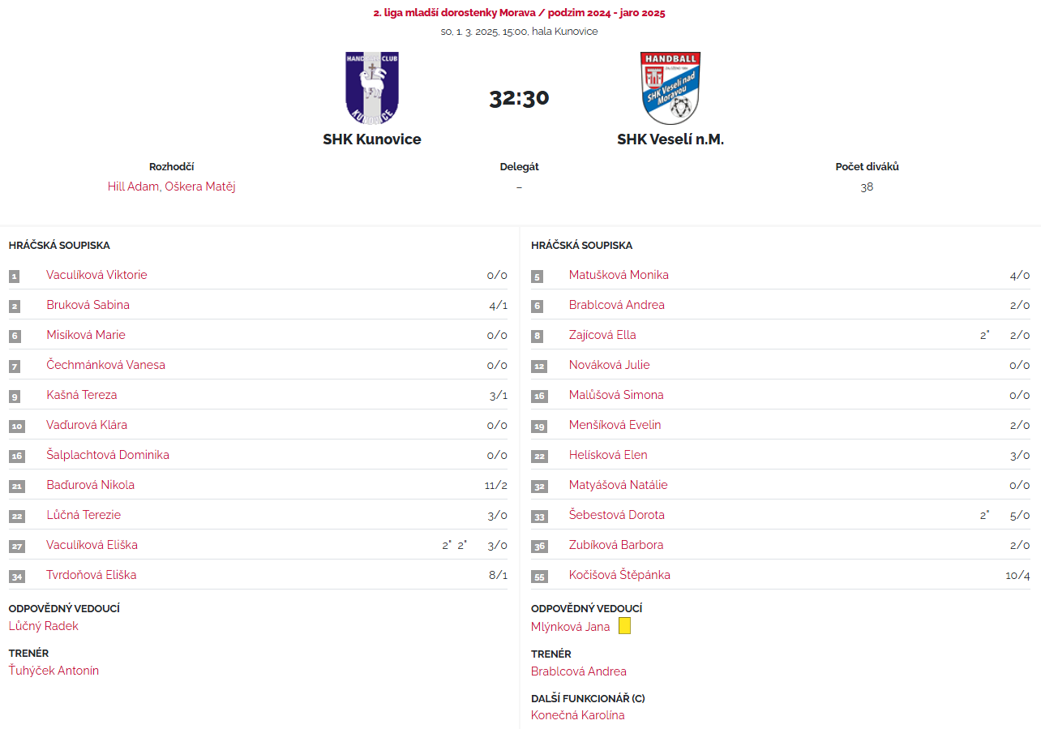Open official Konečná Karolína's profile
The image size is (1041, 729).
tap(578, 715)
